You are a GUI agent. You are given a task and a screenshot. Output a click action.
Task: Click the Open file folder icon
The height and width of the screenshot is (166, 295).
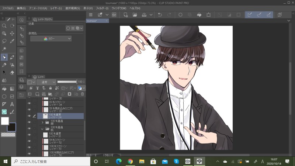coord(135,15)
